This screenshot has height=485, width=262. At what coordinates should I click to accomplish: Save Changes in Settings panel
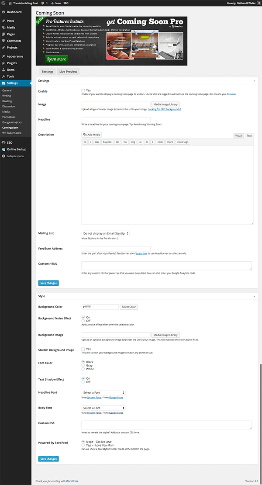pos(48,283)
